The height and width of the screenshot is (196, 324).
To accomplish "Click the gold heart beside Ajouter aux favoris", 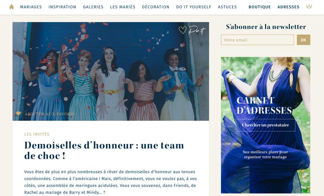I will click(18, 114).
